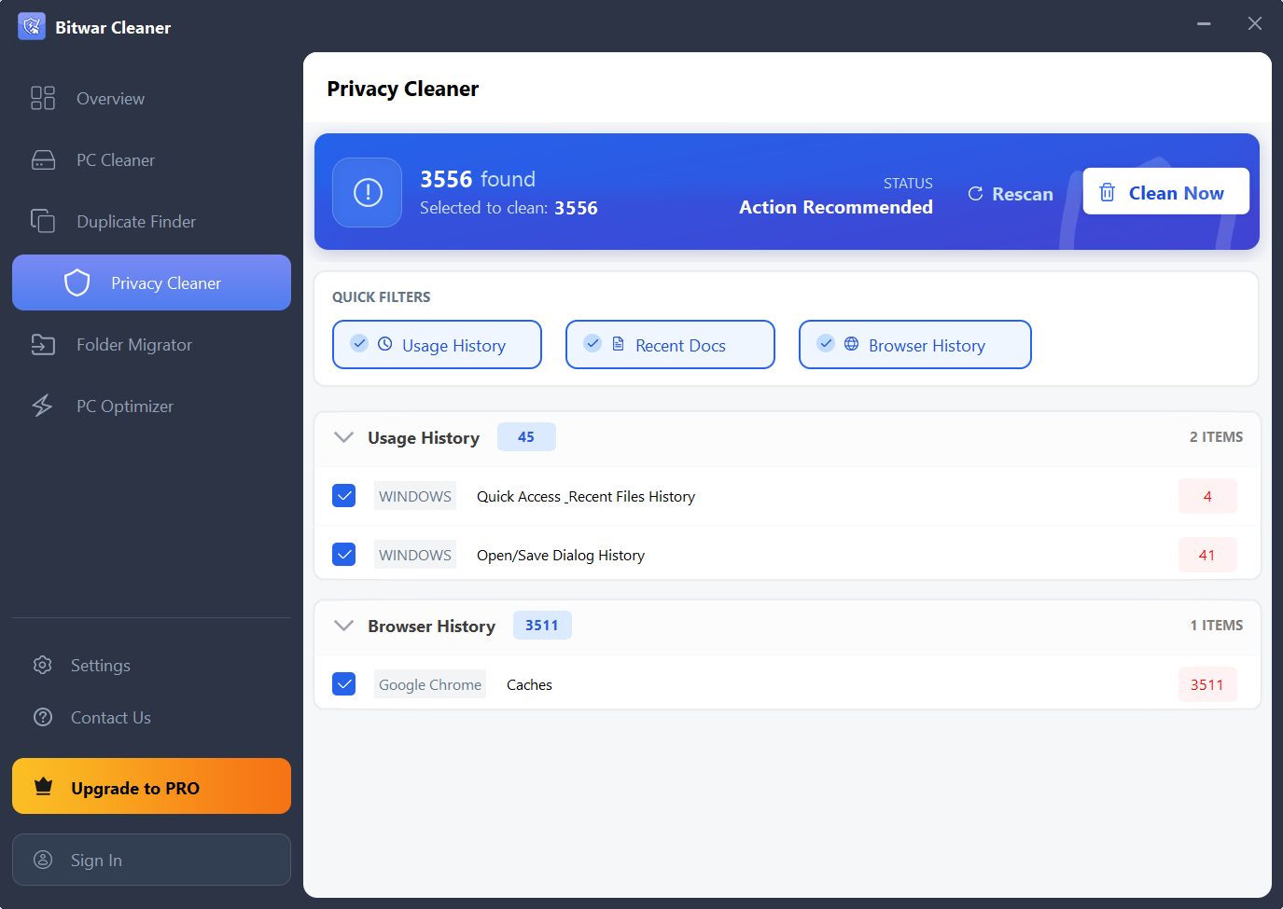Click the Clean Now button

[1165, 191]
